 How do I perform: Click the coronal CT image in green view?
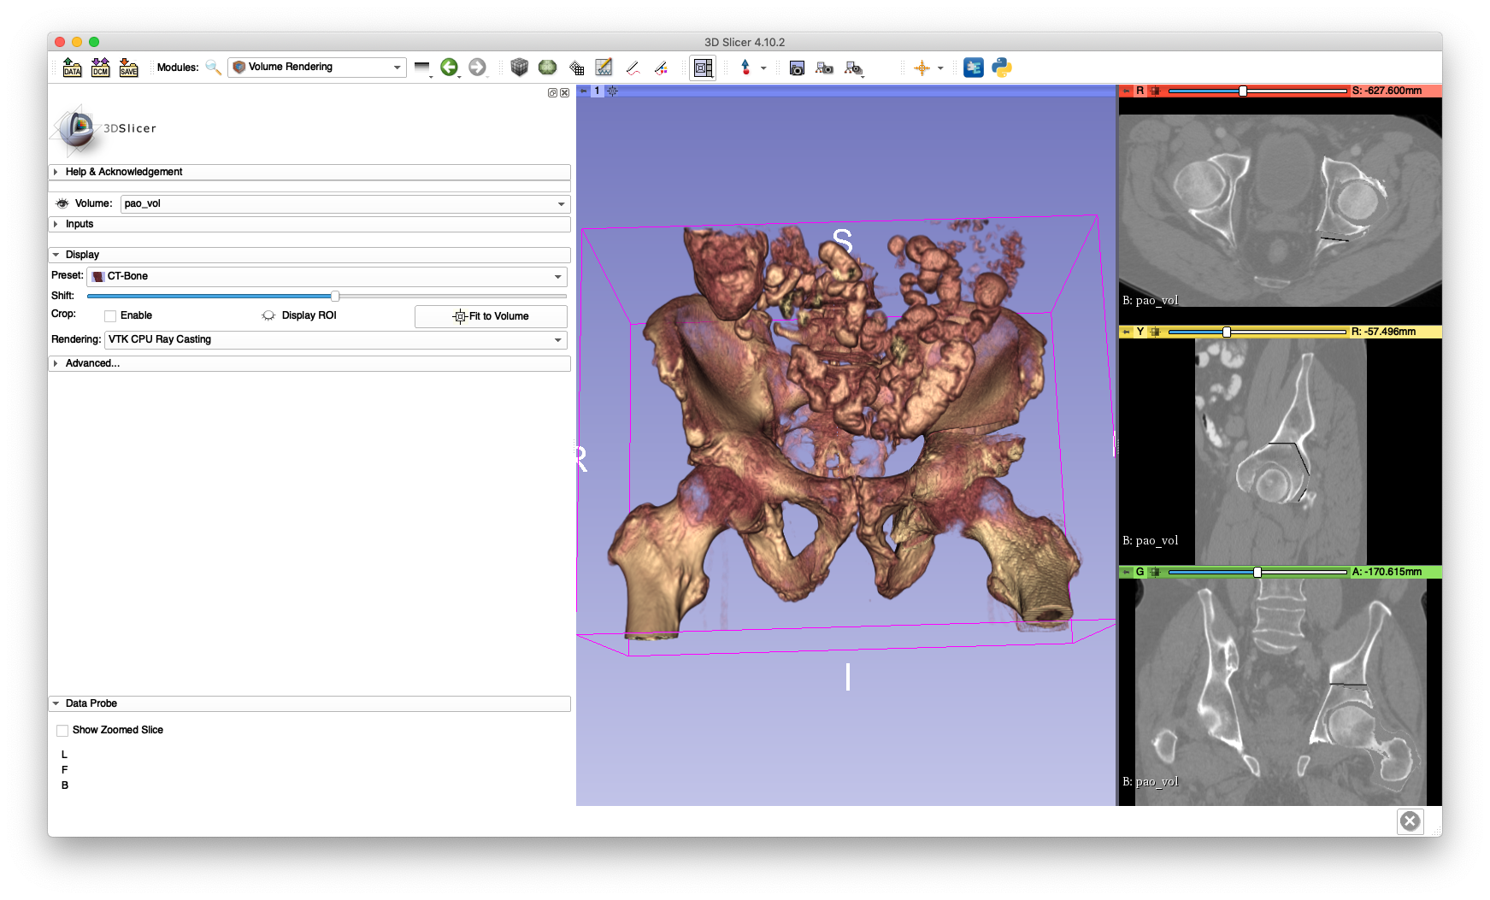coord(1280,692)
